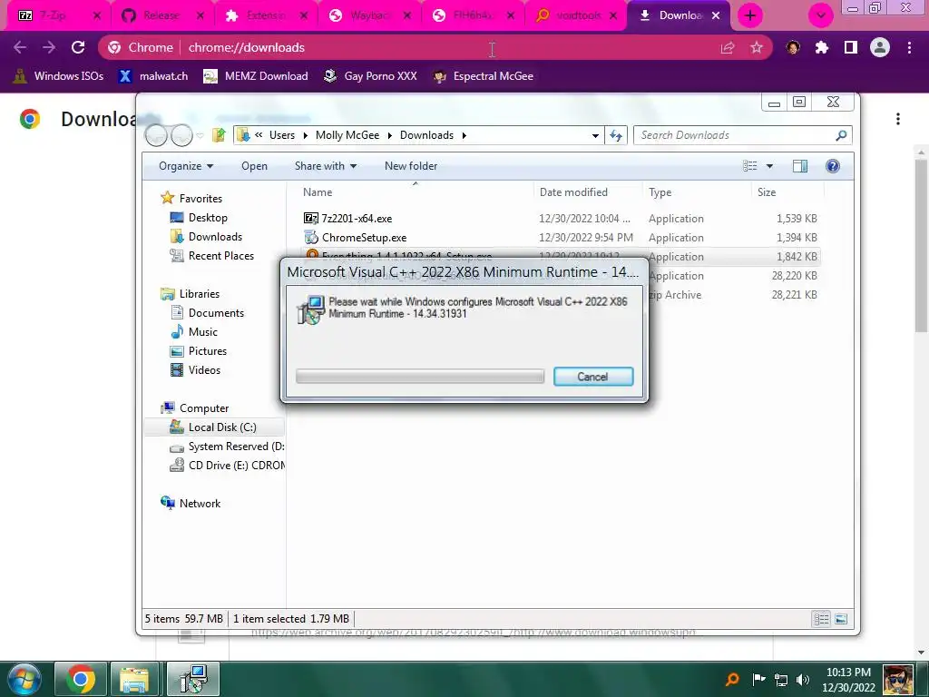
Task: Open Explorer help question mark icon
Action: [x=833, y=166]
